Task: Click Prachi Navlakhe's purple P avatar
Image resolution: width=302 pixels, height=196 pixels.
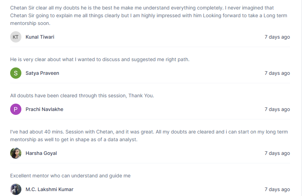Action: click(x=16, y=109)
